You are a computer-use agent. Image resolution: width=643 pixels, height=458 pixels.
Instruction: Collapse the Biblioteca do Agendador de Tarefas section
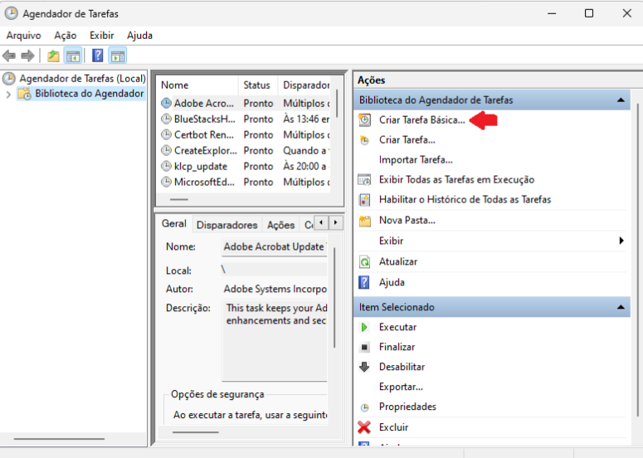pyautogui.click(x=621, y=100)
